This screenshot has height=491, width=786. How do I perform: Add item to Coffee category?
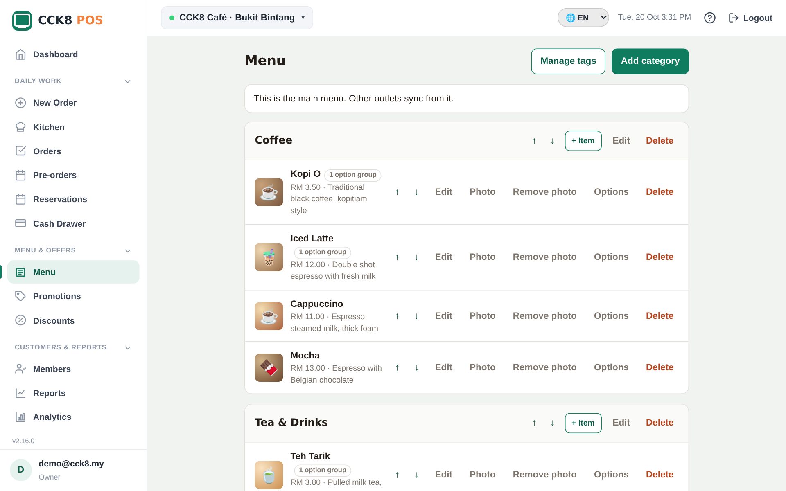tap(583, 141)
